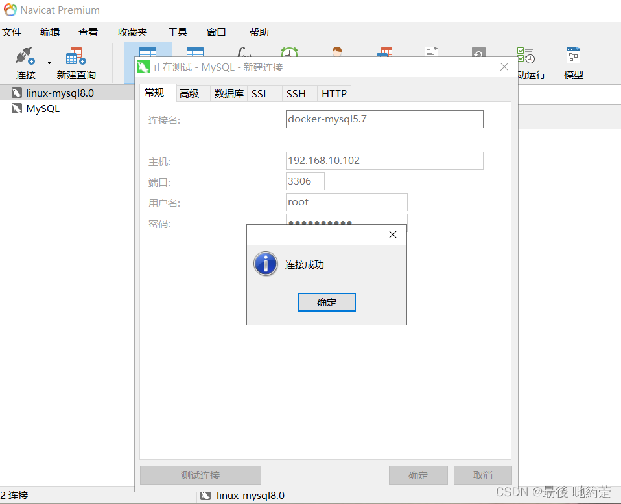
Task: Click the 连接成功 message text
Action: (x=305, y=265)
